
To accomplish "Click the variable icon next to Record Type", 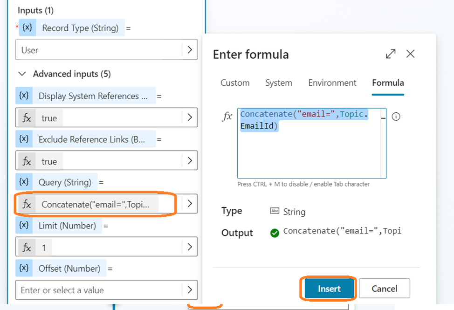I will [x=27, y=28].
